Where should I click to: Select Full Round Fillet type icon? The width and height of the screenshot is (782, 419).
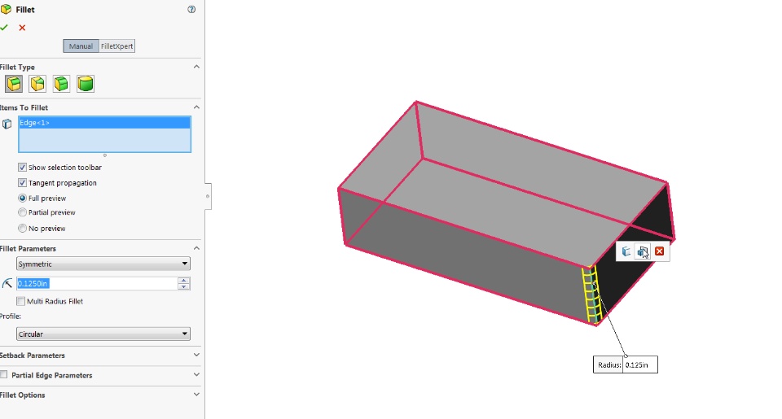pos(86,84)
